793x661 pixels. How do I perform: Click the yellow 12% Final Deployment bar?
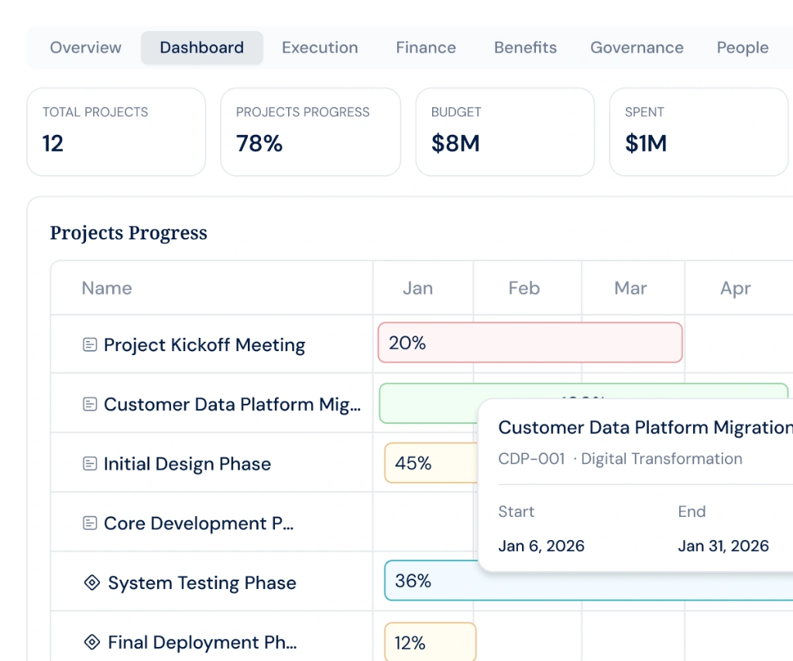click(x=431, y=642)
